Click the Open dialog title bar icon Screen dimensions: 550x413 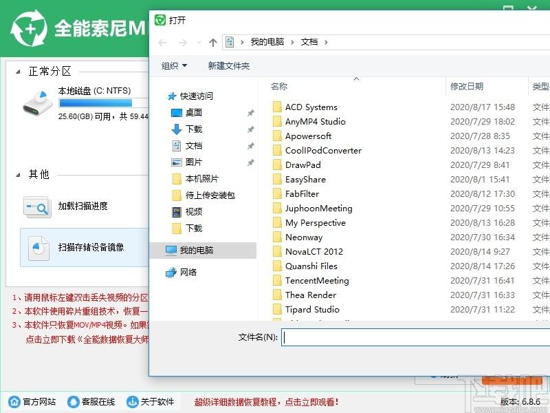point(160,20)
